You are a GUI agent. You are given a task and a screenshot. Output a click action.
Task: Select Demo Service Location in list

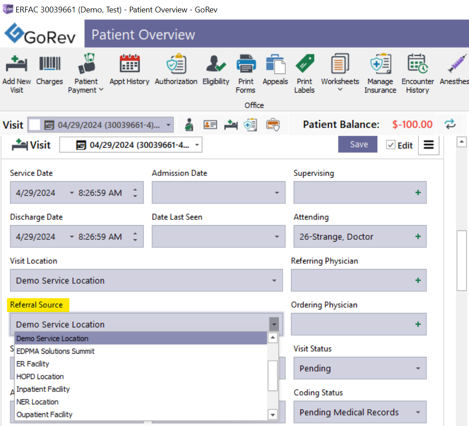point(141,339)
